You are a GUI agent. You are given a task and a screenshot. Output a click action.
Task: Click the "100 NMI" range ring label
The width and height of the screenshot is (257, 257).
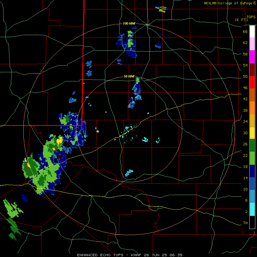coord(129,24)
